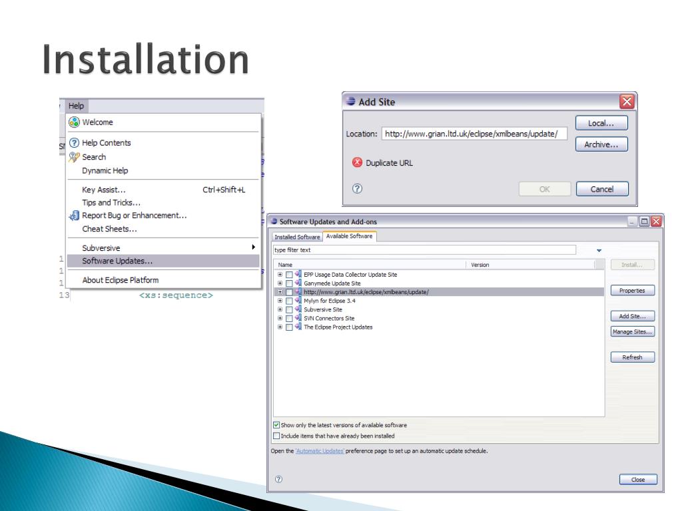Click the Eclipse icon in Add Site title bar
The width and height of the screenshot is (682, 511).
[350, 102]
